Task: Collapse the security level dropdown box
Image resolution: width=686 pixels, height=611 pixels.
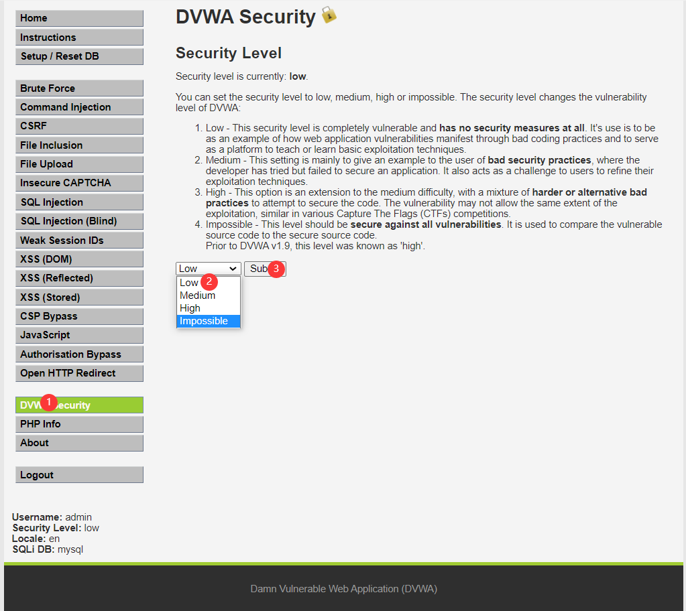Action: click(x=209, y=269)
